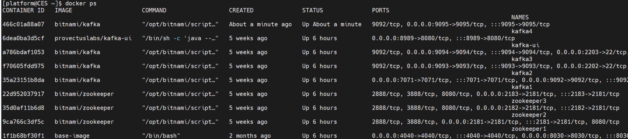This screenshot has width=628, height=139.
Task: Click the CONTAINER ID column header
Action: [23, 10]
